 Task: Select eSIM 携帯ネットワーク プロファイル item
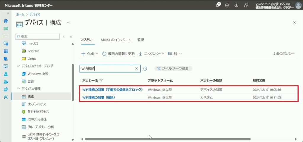(43, 136)
